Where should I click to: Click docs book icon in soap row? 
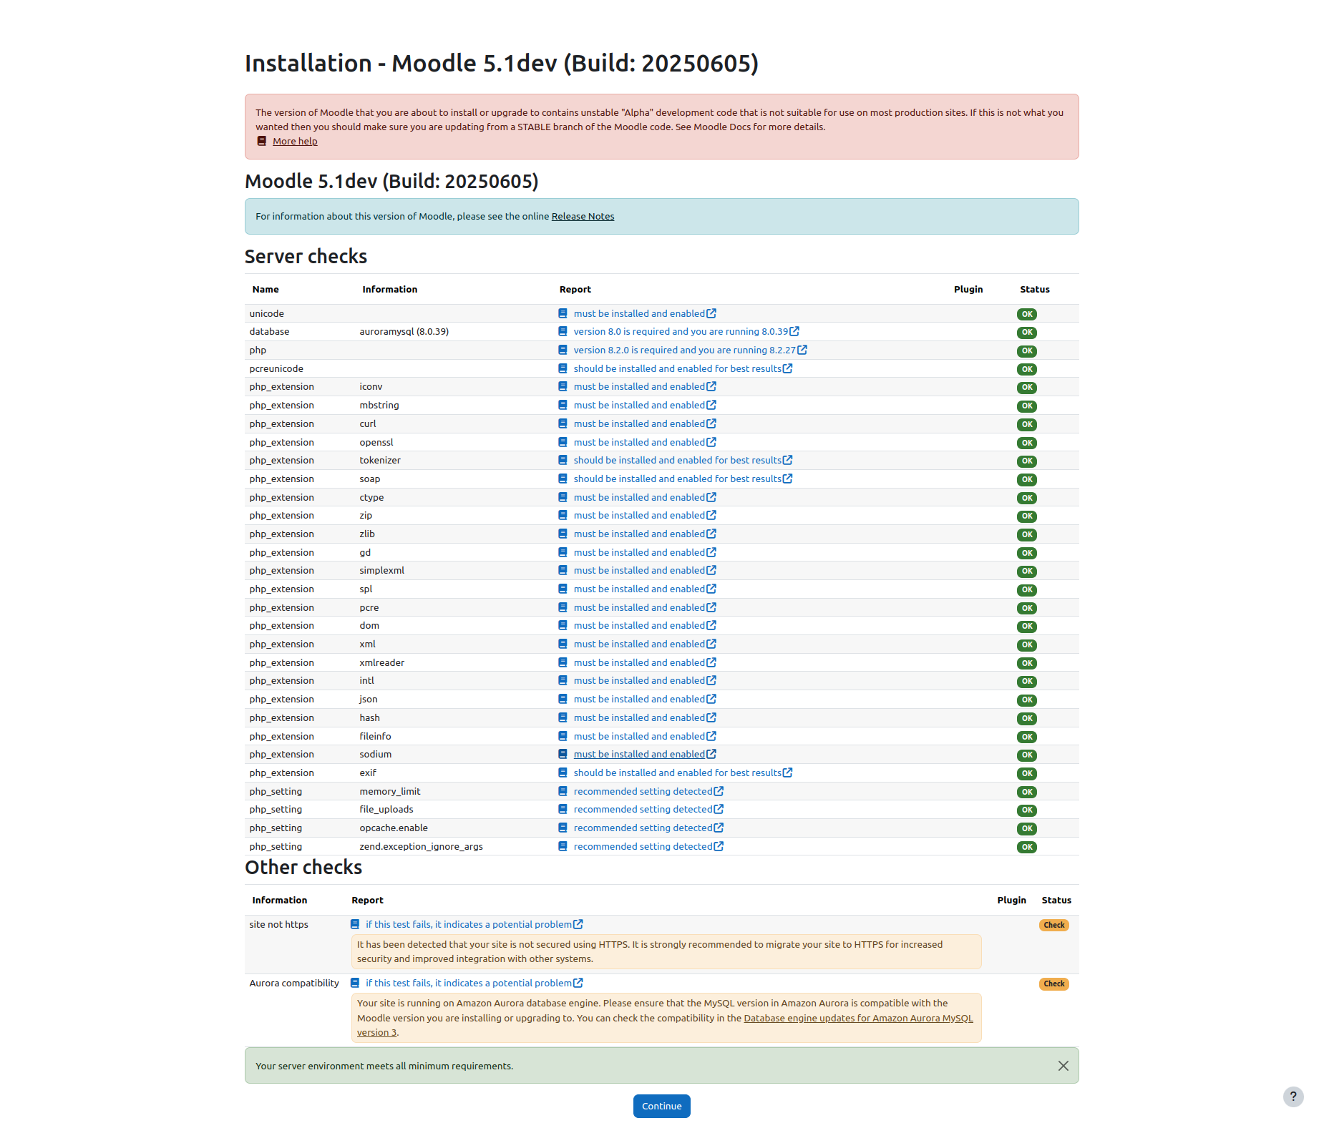pos(563,479)
